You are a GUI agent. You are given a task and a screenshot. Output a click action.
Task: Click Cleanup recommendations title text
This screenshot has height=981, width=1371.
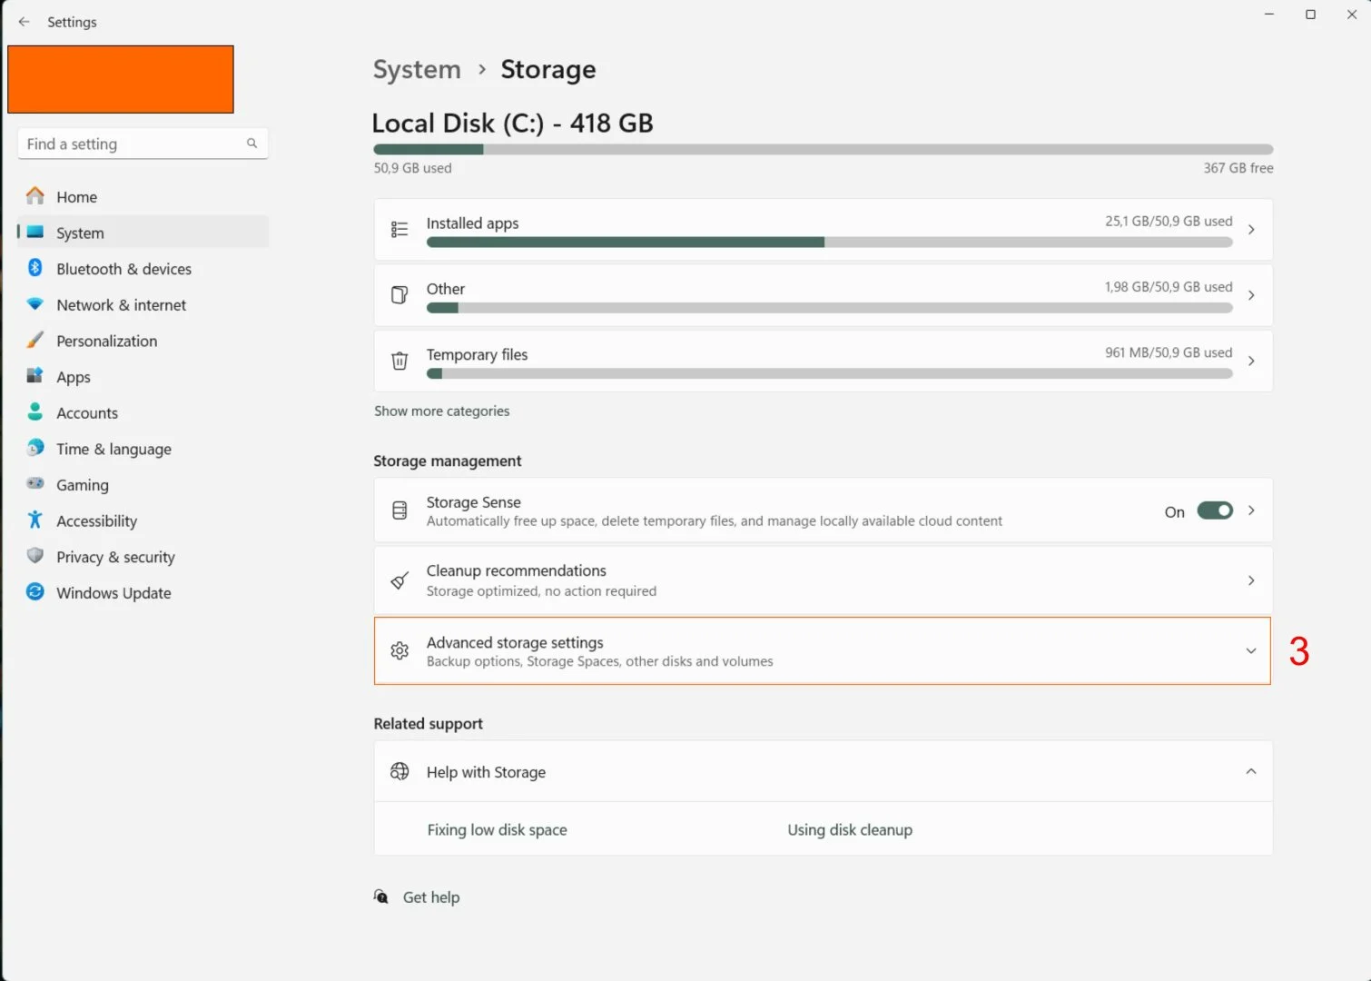pyautogui.click(x=517, y=570)
